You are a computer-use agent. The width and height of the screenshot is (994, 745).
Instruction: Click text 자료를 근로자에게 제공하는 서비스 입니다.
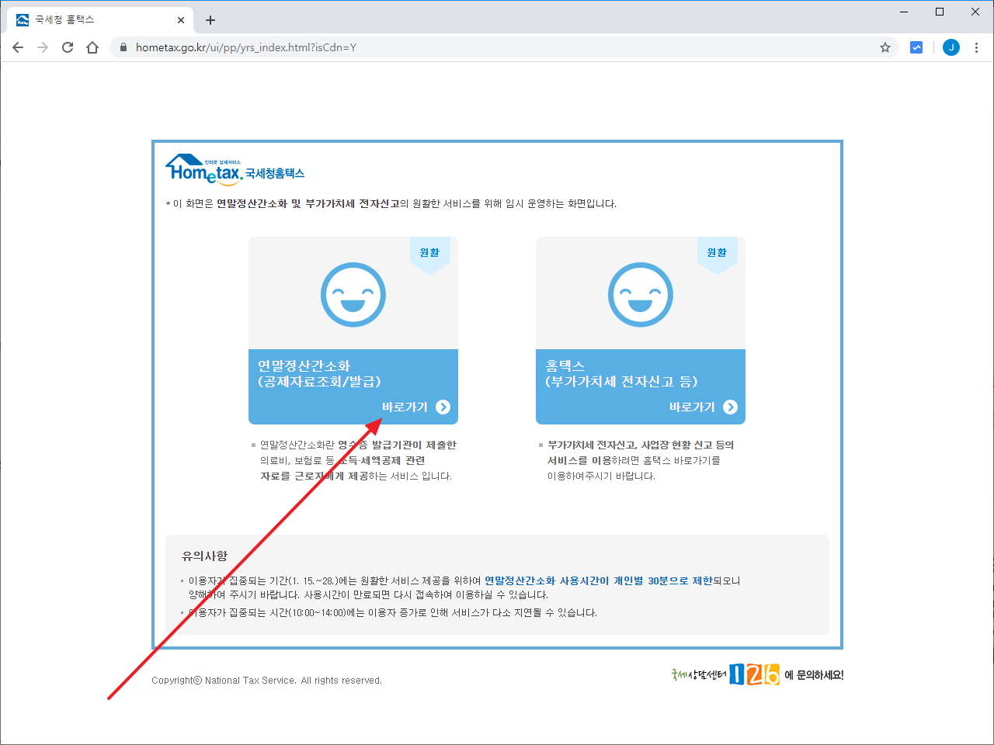tap(356, 476)
